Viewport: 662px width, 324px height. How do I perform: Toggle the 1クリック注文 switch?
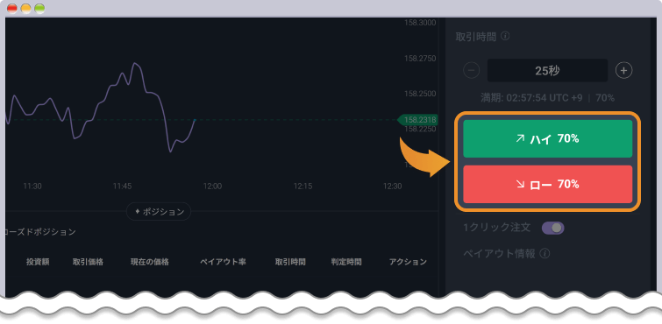552,229
